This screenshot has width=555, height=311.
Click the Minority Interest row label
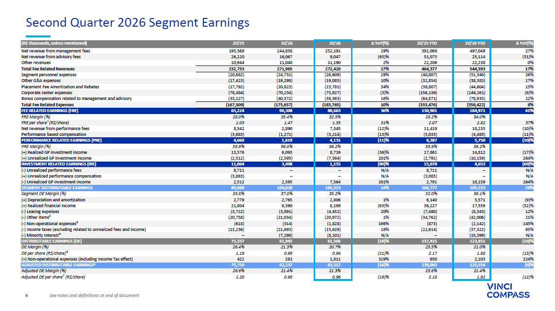click(x=41, y=235)
